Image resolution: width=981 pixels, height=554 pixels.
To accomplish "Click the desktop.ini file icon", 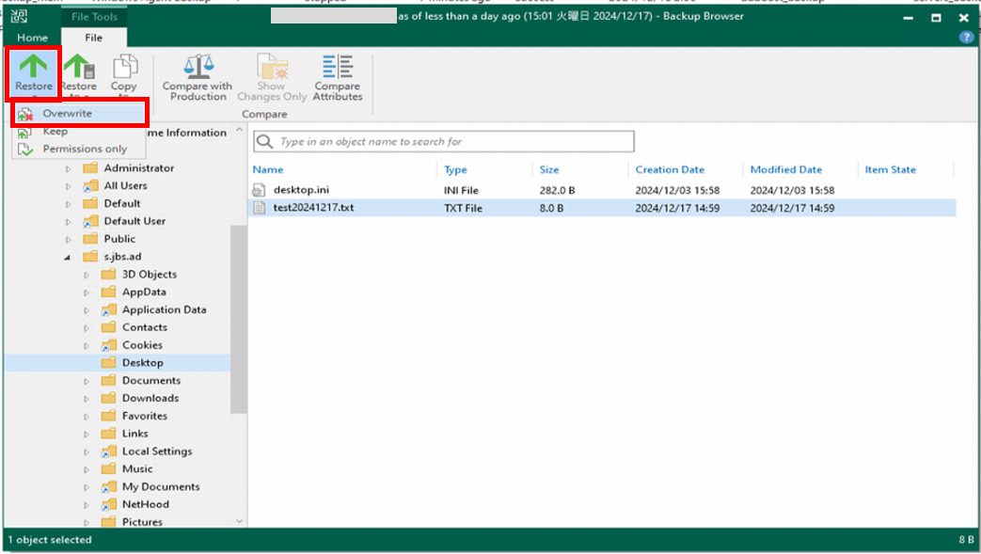I will [259, 190].
